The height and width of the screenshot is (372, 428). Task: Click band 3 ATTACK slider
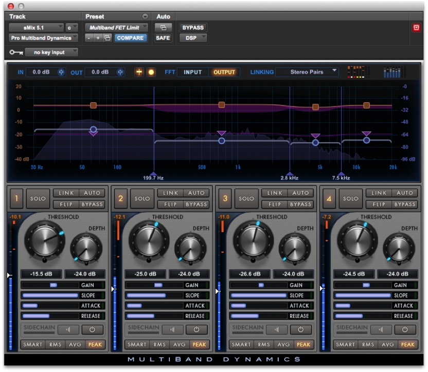tap(258, 306)
